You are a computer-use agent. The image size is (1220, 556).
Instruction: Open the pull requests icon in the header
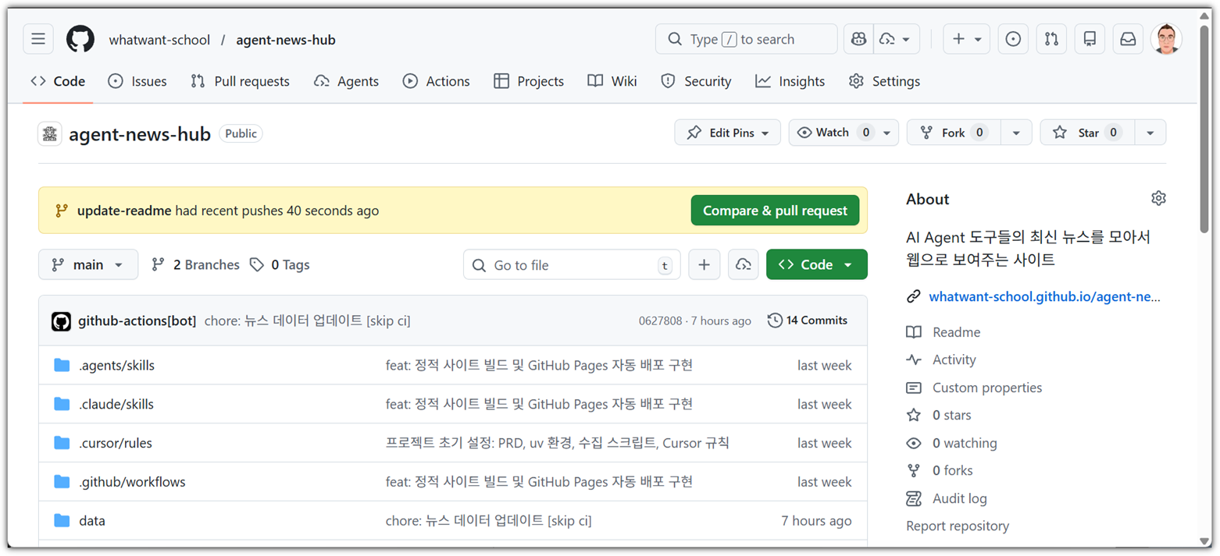[1051, 39]
